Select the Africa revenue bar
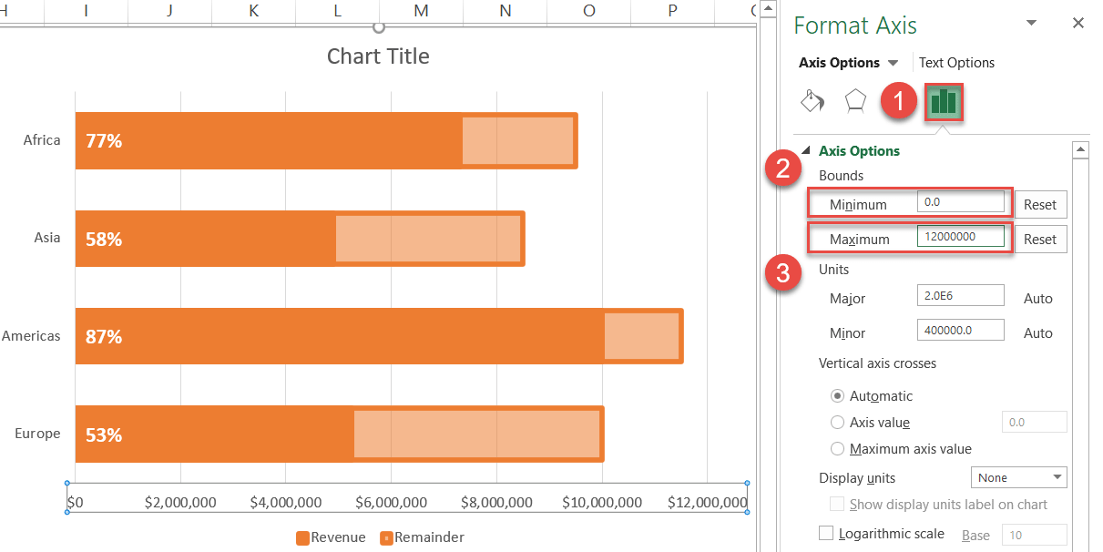 269,141
